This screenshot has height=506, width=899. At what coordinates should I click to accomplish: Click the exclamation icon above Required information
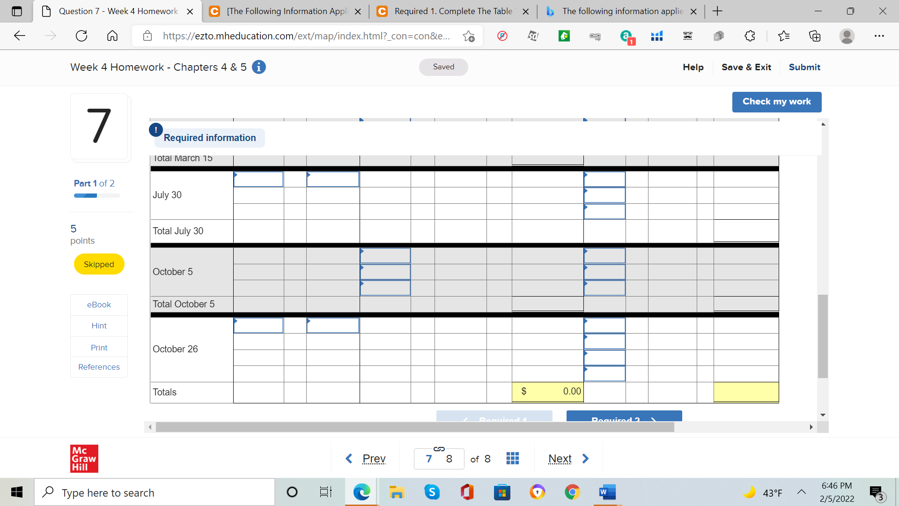coord(155,130)
